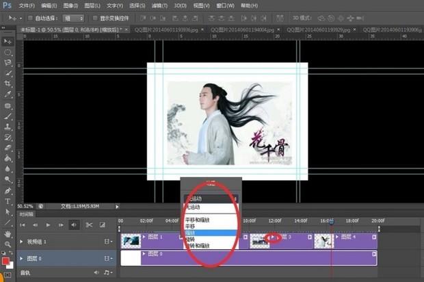Image resolution: width=424 pixels, height=282 pixels.
Task: Toggle the 显示变换控件 checkbox
Action: (x=95, y=18)
